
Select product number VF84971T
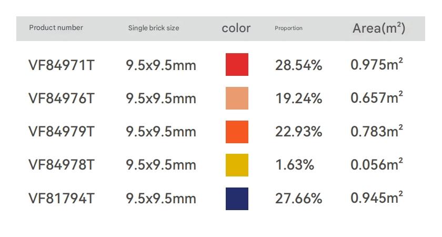click(x=62, y=65)
